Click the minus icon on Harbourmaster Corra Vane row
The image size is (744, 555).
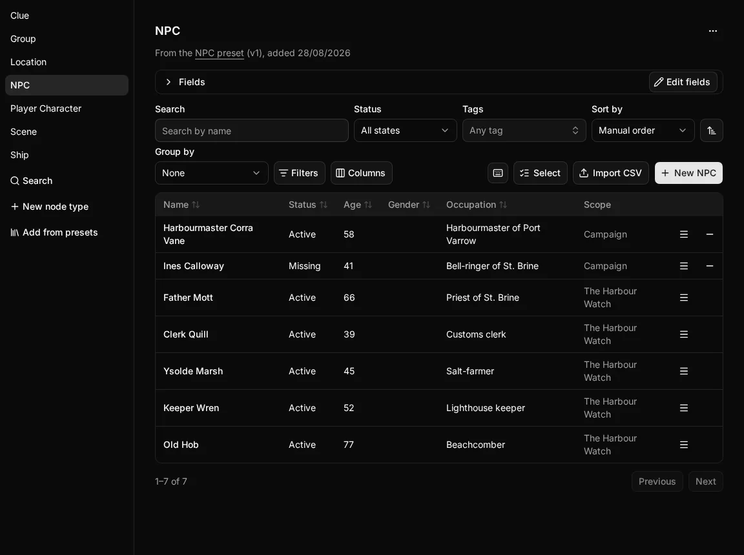709,234
